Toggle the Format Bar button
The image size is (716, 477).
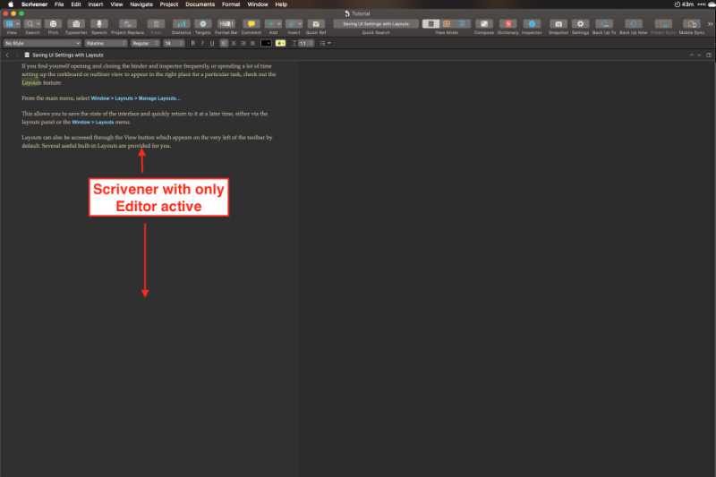(x=226, y=24)
